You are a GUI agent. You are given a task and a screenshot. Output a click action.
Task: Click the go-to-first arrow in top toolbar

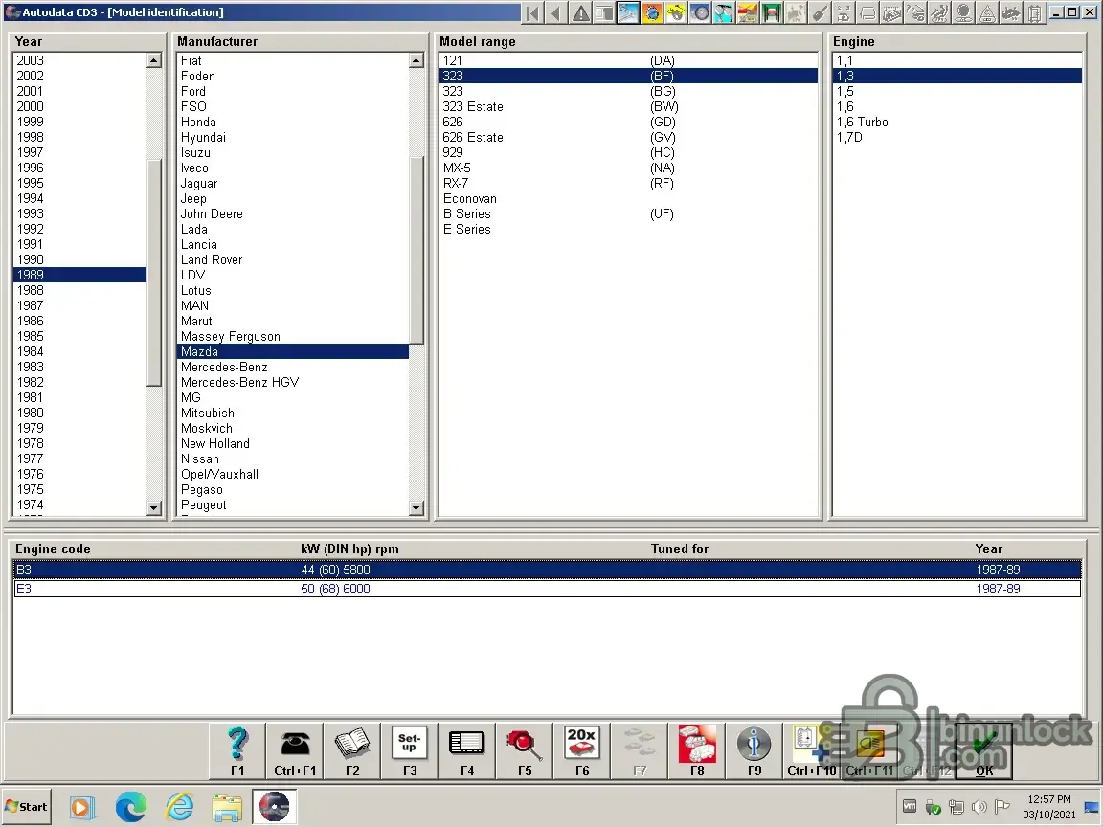(532, 12)
